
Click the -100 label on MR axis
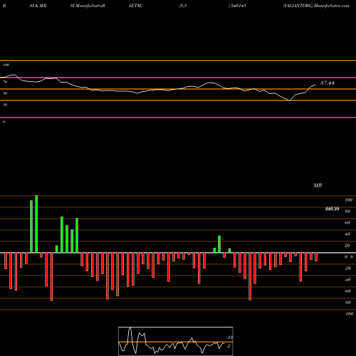pos(349,314)
